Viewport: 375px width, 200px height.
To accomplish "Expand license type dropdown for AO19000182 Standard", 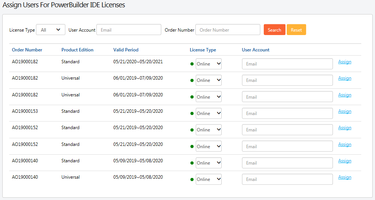I will (x=208, y=64).
